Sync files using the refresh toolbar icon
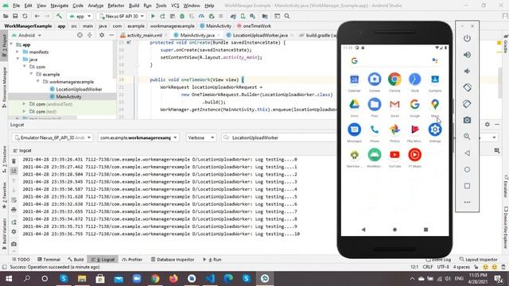This screenshot has width=509, height=286. click(x=25, y=16)
